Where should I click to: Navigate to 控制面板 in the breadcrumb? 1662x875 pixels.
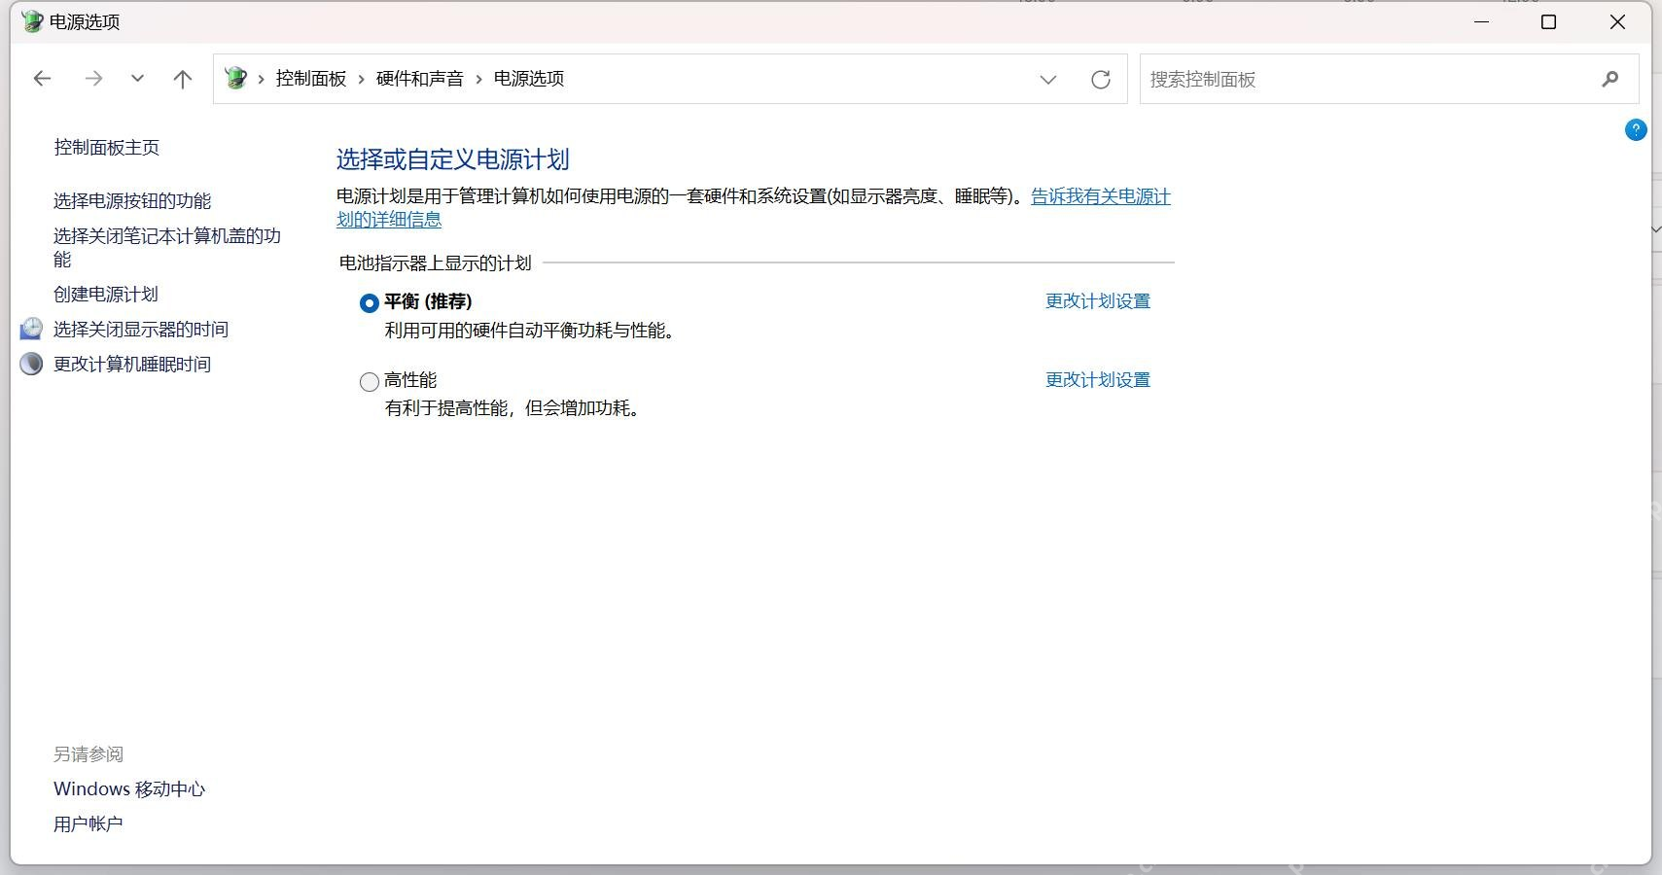[x=311, y=79]
